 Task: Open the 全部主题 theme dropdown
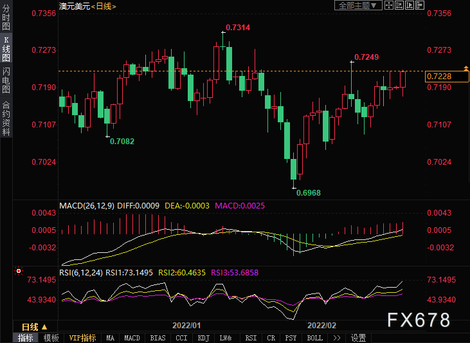358,5
